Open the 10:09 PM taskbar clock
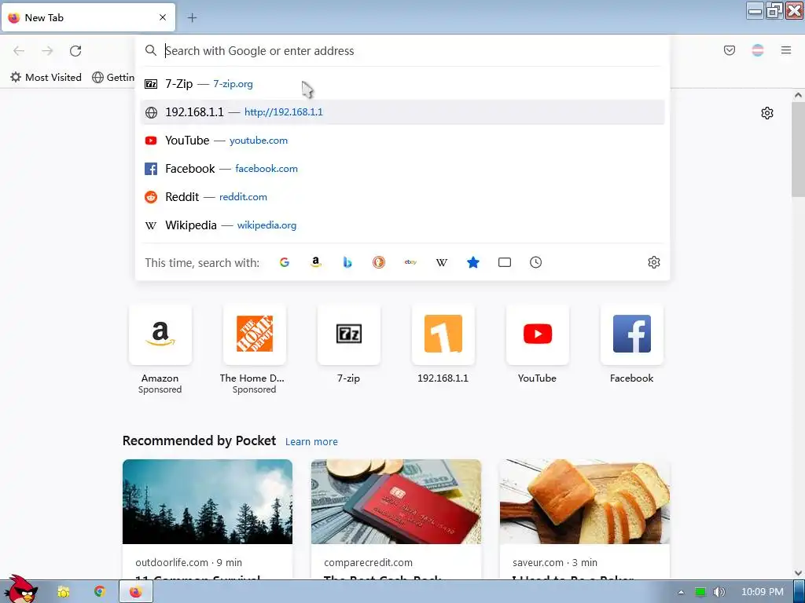This screenshot has height=603, width=805. point(763,592)
